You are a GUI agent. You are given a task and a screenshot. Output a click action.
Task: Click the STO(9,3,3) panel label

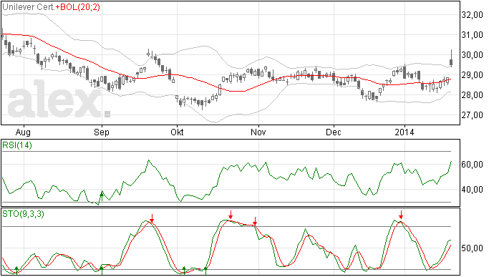pyautogui.click(x=24, y=214)
